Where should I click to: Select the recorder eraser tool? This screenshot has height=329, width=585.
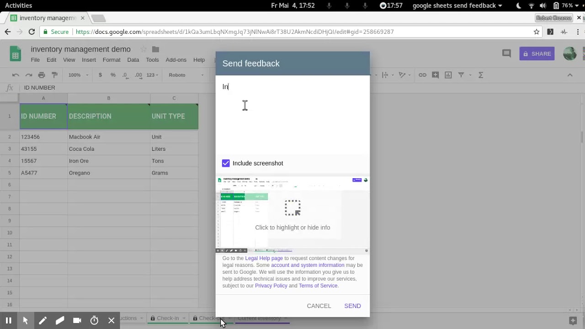pos(60,321)
